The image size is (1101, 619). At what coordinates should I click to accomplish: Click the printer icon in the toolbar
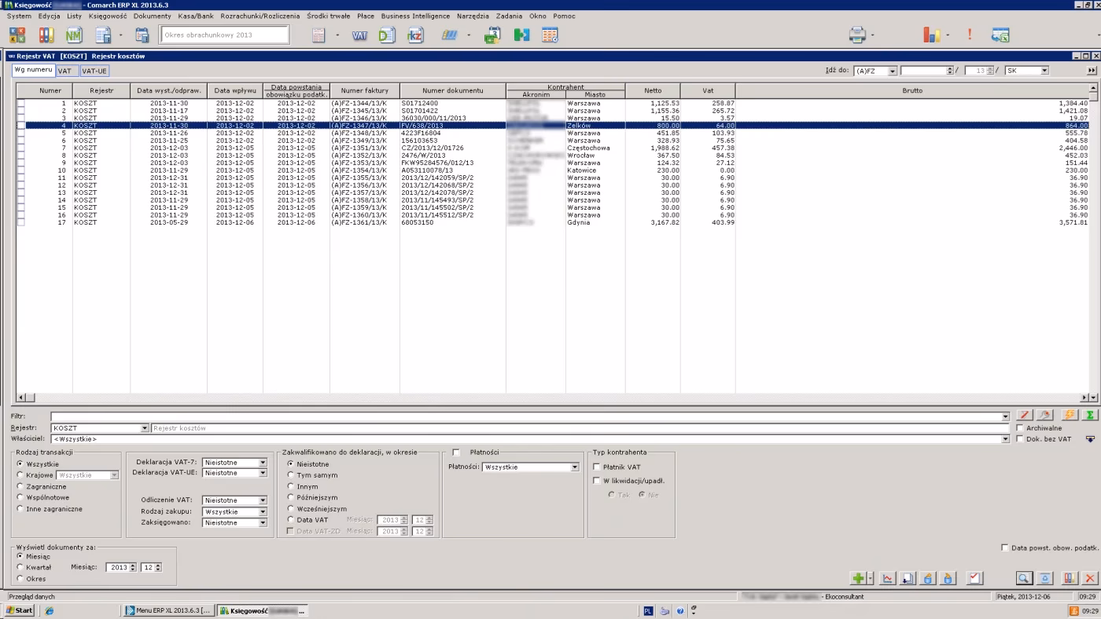(x=857, y=35)
